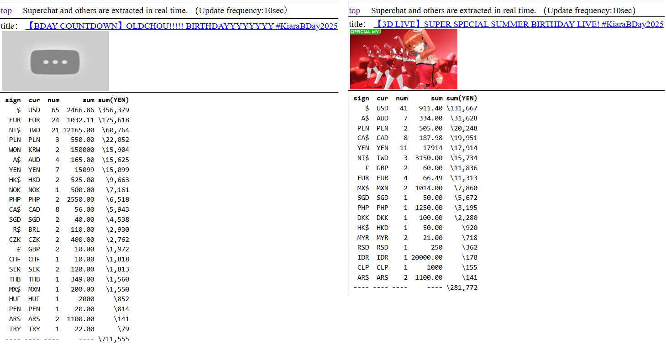Screen dimensions: 666x344
Task: Select the THB sum value 349.00
Action: click(83, 279)
